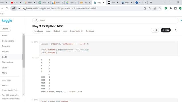Click View Active Events
The image size is (182, 102).
click(11, 99)
